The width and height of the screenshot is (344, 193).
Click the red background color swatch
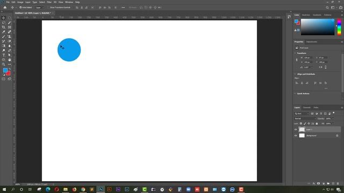(9, 73)
